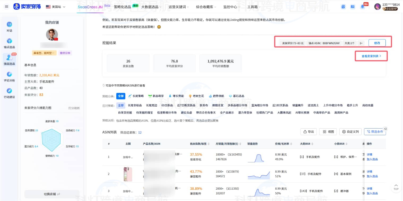Click the 导出 export icon above the ASIN list
Screen dimensions: 403x201
pyautogui.click(x=308, y=131)
